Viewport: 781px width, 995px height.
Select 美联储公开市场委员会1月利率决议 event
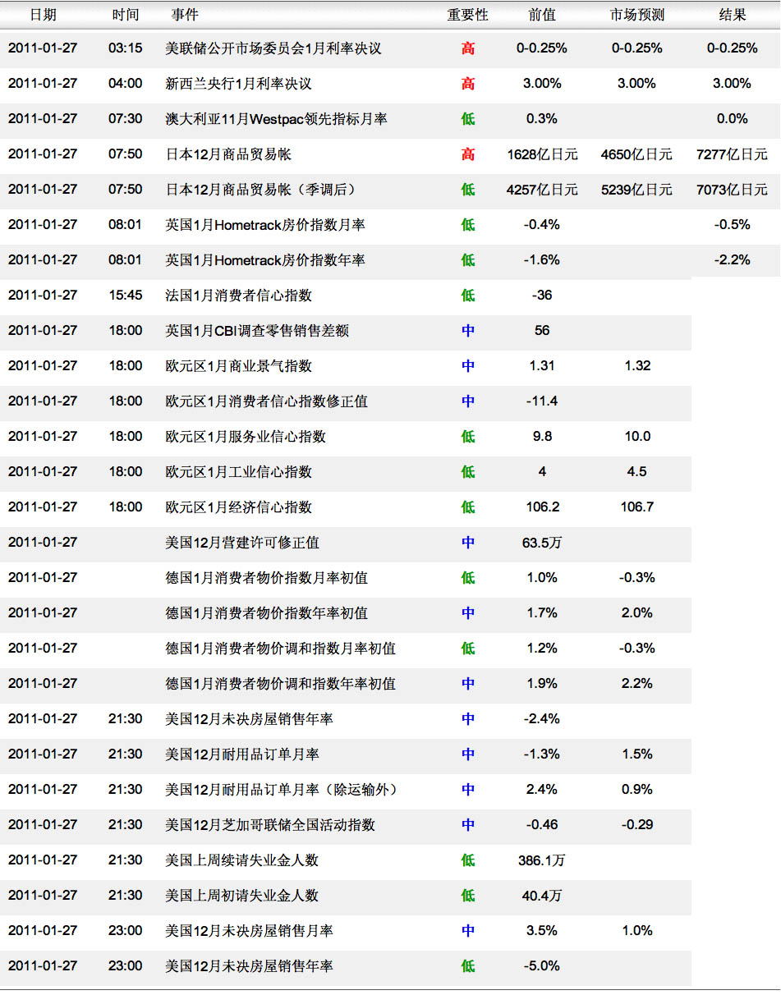tap(273, 48)
